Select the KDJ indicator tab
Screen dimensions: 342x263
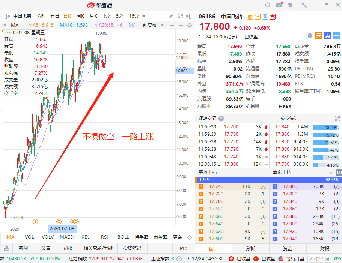coord(86,237)
